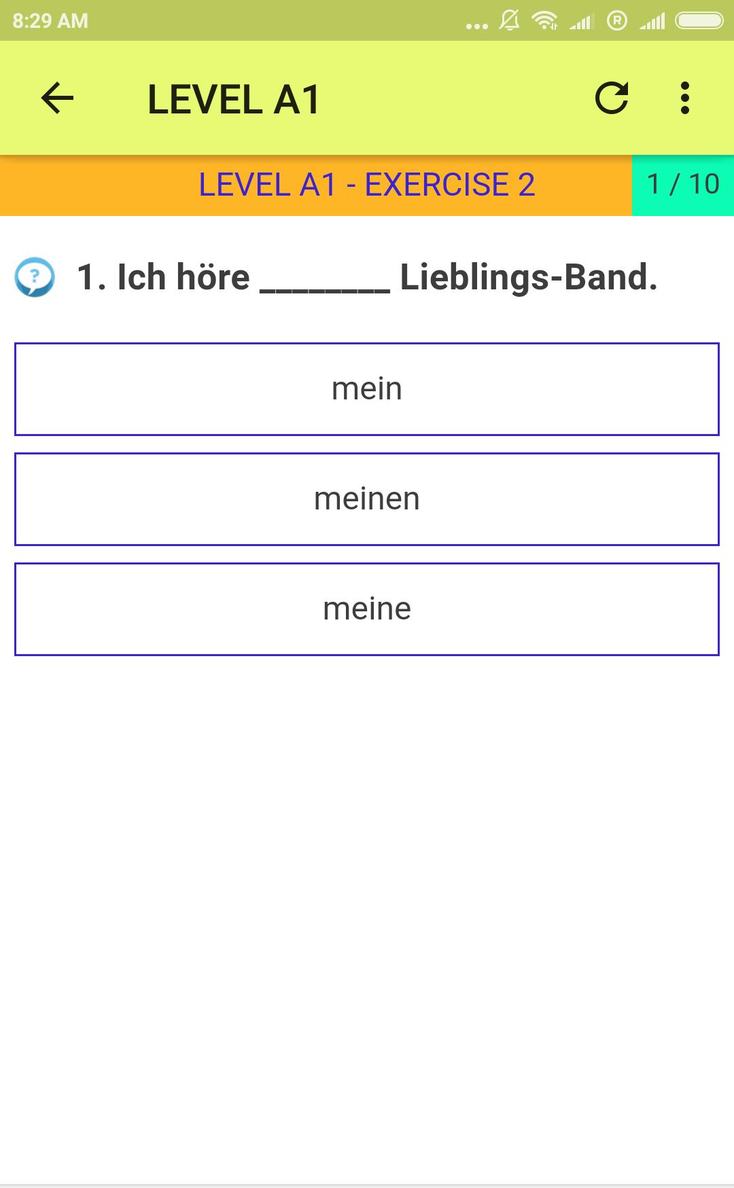This screenshot has width=734, height=1188.
Task: Tap the status bar three-dots icon
Action: click(x=477, y=26)
